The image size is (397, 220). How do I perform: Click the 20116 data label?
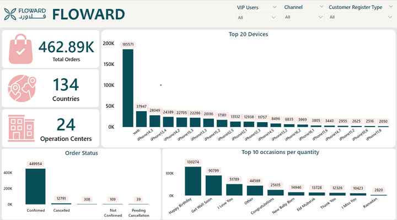coord(208,114)
